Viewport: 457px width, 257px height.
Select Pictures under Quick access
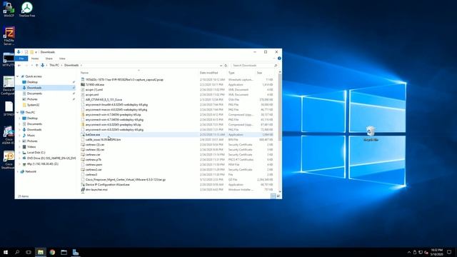click(32, 99)
